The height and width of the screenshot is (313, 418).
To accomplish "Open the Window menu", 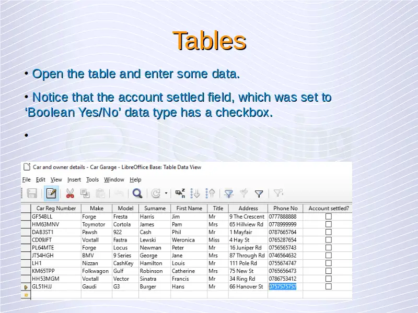I will [114, 179].
